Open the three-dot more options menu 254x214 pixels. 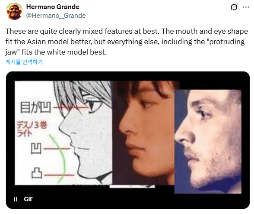pos(246,7)
